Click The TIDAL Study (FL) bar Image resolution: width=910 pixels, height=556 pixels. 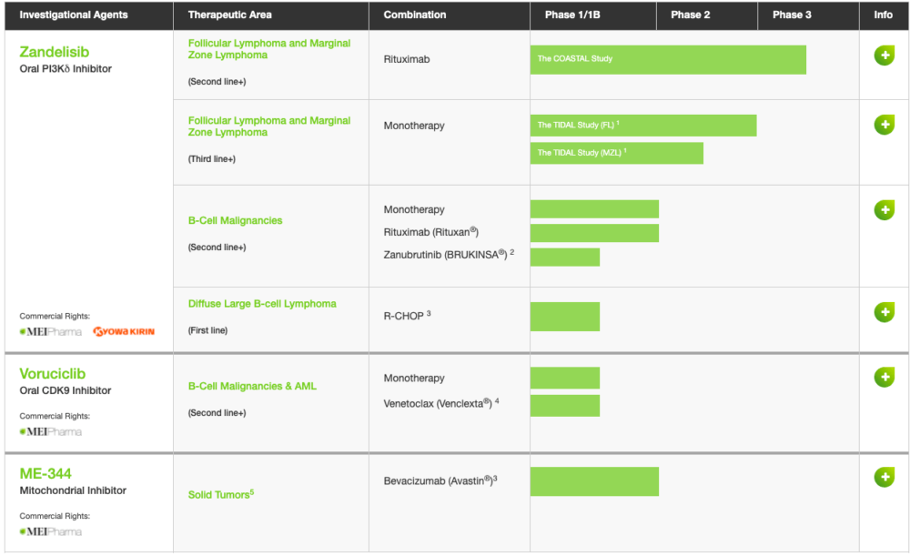point(643,126)
